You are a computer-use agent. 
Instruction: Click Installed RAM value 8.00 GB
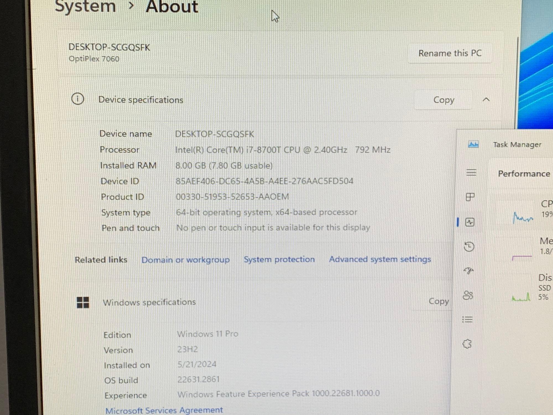pos(224,166)
